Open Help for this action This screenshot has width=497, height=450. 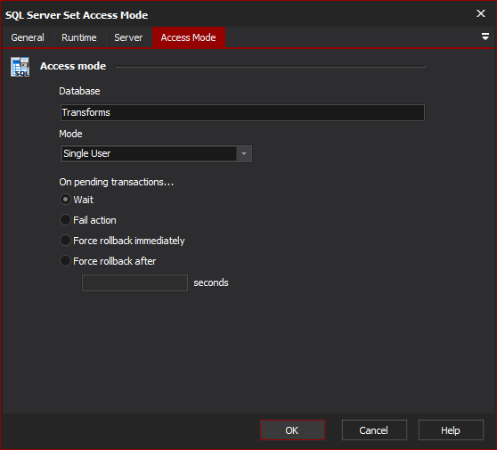pos(451,430)
